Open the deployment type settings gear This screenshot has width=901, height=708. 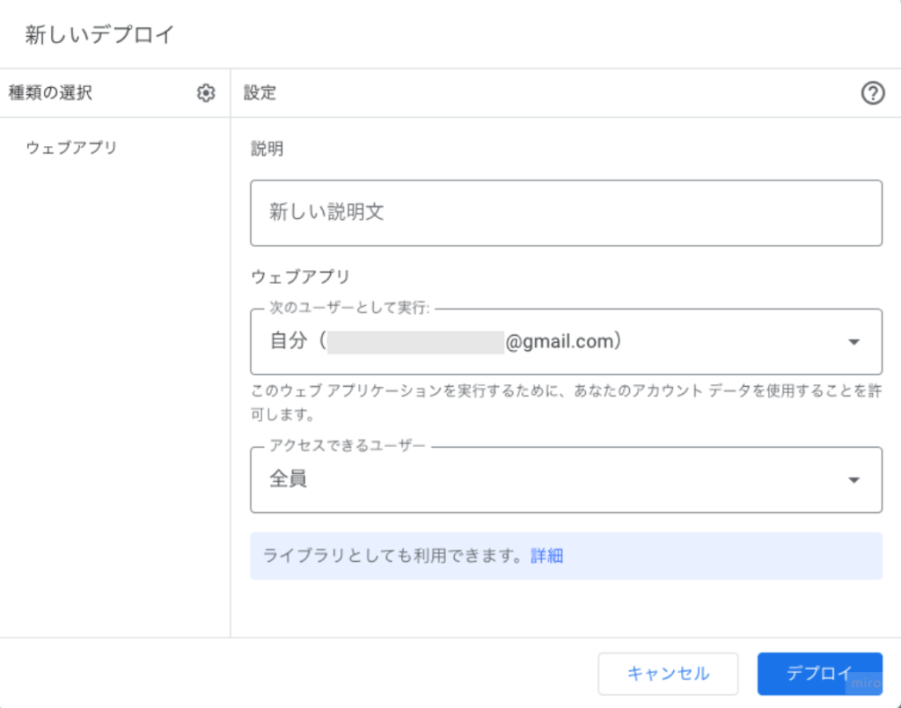[205, 92]
